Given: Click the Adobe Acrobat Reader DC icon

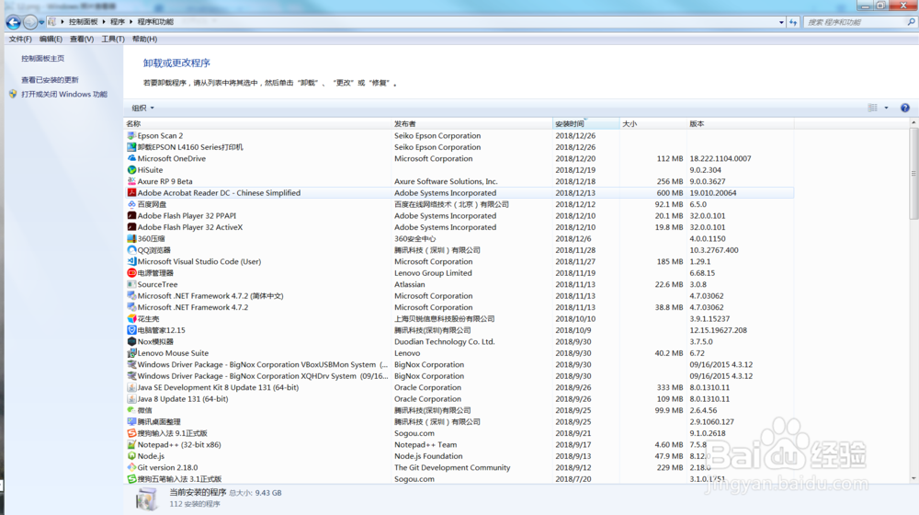Looking at the screenshot, I should pos(131,193).
